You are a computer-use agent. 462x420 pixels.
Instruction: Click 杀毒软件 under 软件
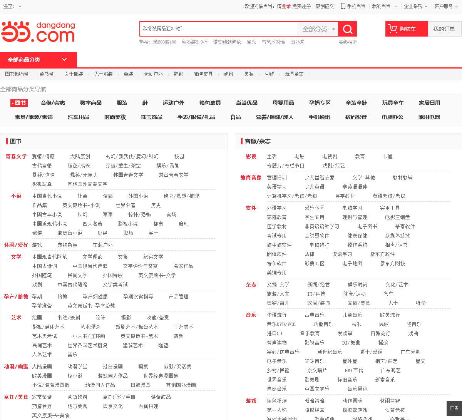point(405,226)
